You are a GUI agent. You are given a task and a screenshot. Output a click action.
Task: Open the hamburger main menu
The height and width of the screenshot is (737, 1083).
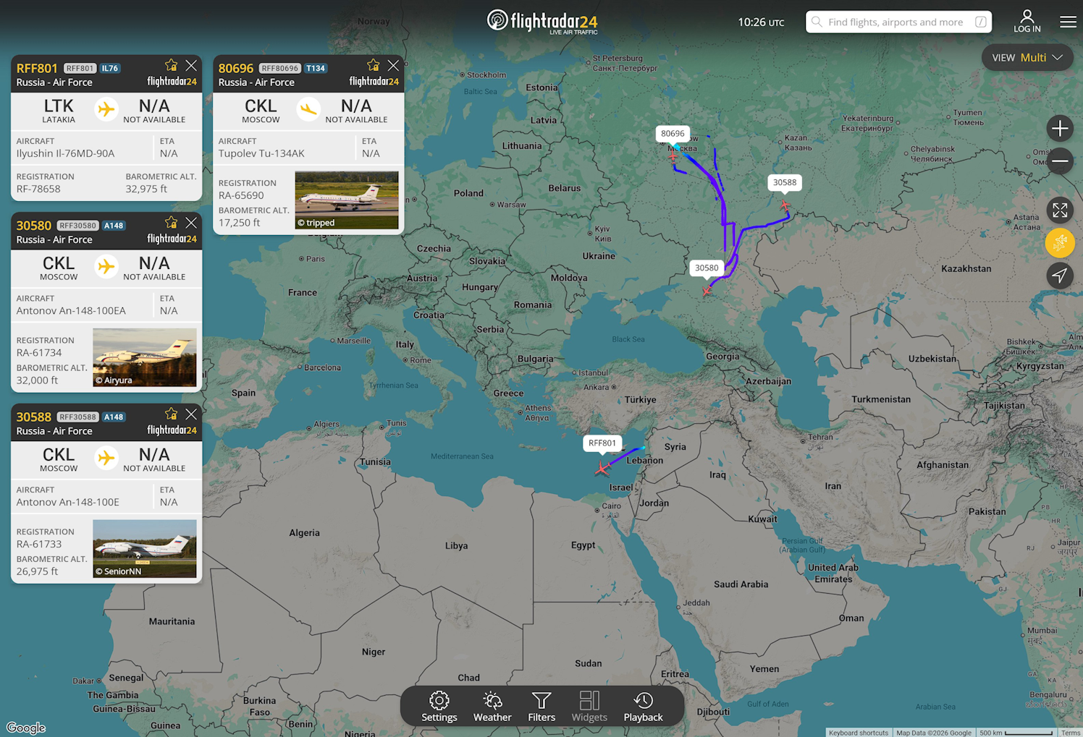point(1068,22)
